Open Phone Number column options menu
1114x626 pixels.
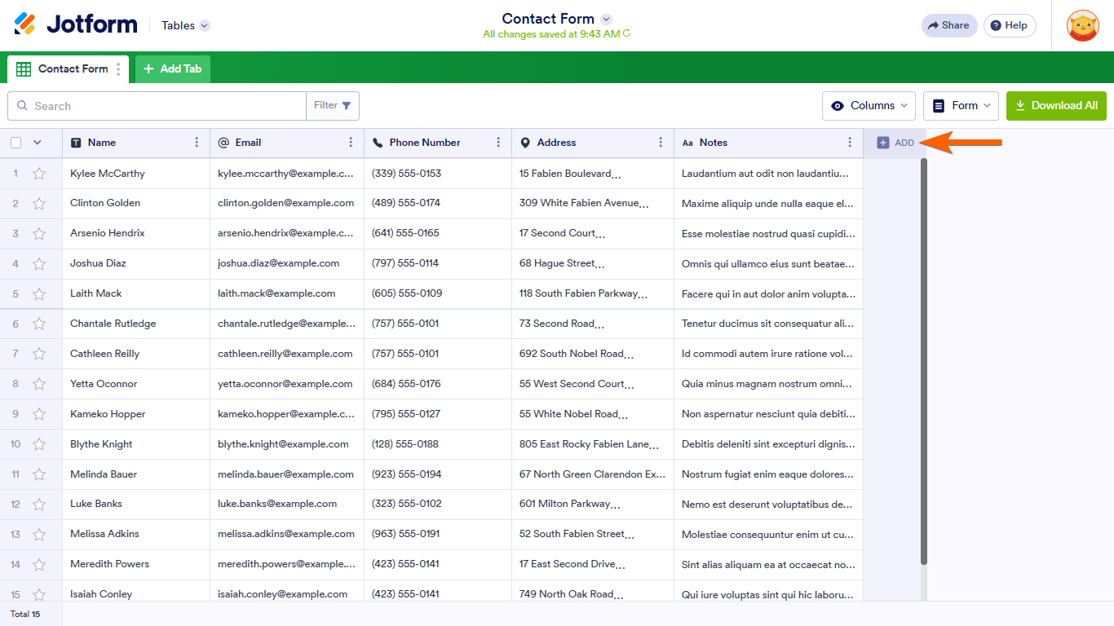point(498,143)
